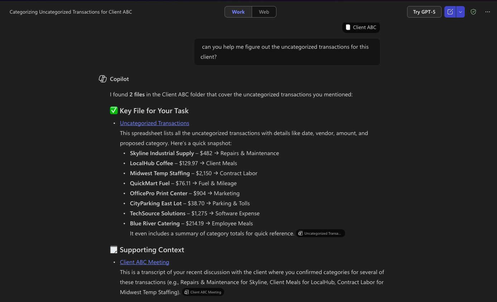The width and height of the screenshot is (497, 302).
Task: Click the Supporting Context heading
Action: pos(152,250)
